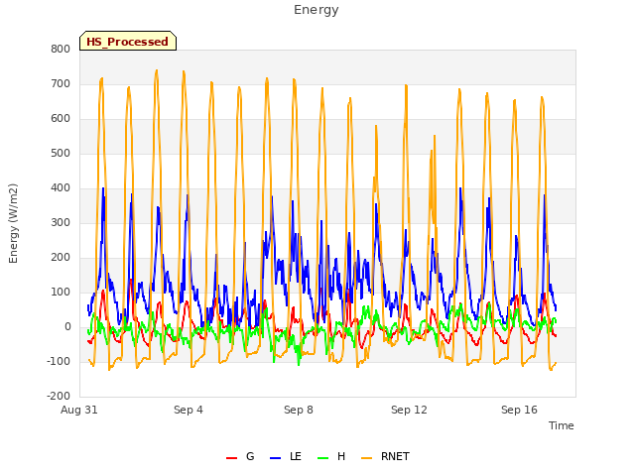Click the red G legend color marker
Viewport: 635px width, 476px height.
231,458
